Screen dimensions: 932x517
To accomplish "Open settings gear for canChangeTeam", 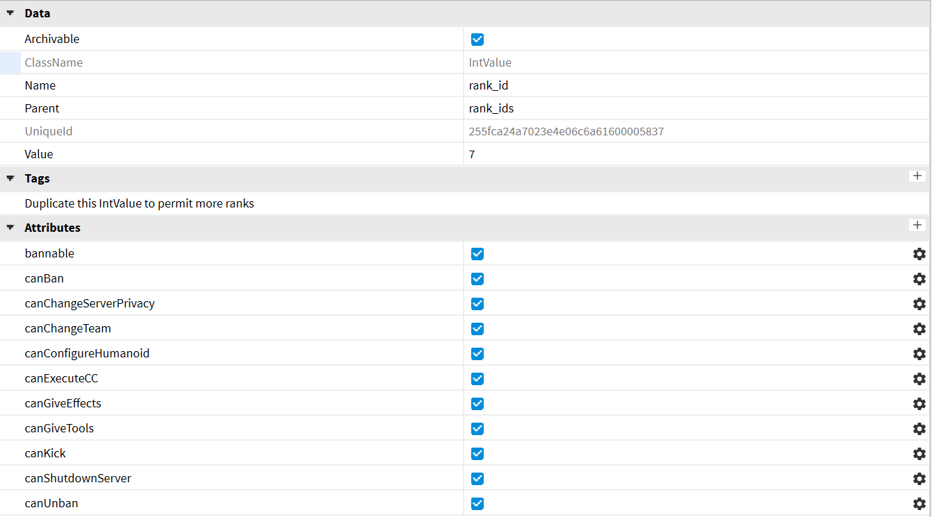I will pos(919,328).
